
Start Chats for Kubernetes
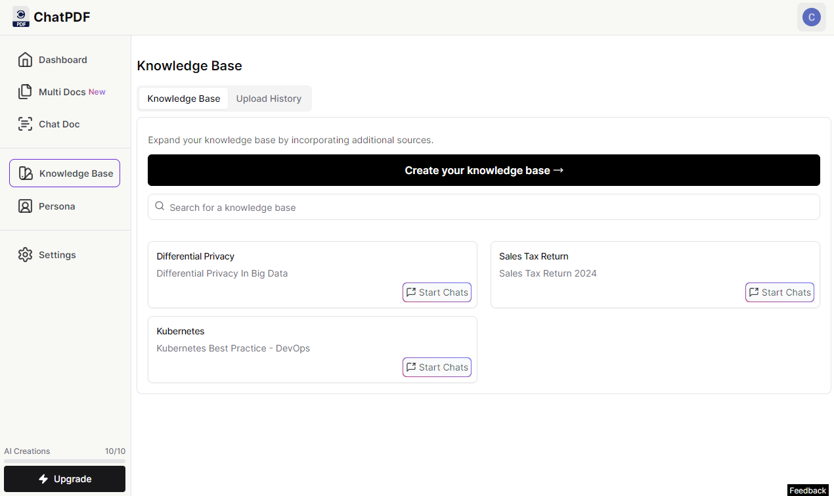437,367
